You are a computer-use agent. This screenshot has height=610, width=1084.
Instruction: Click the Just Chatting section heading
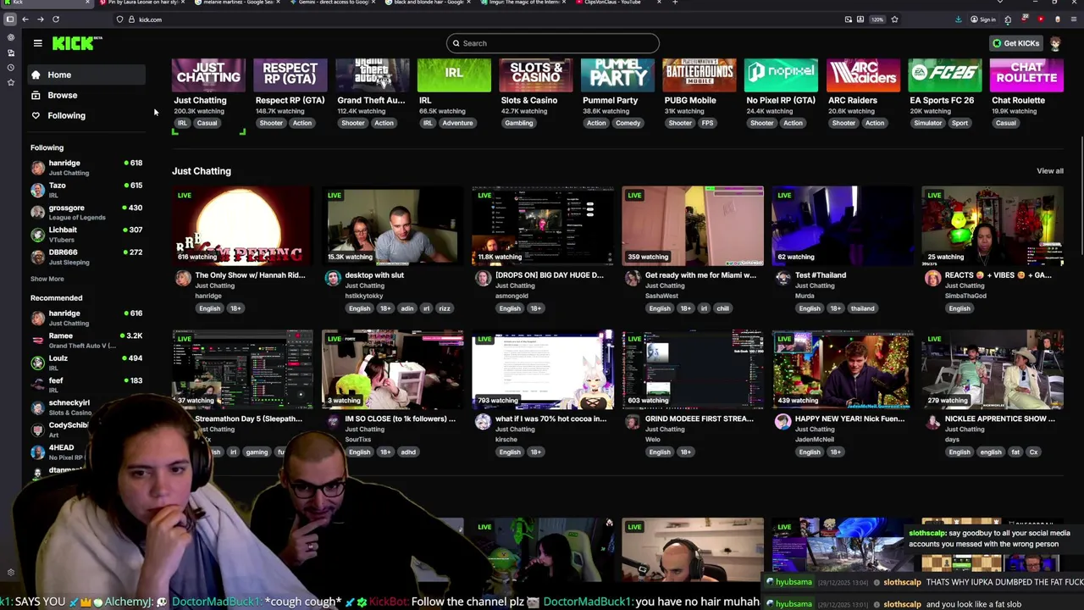coord(202,171)
